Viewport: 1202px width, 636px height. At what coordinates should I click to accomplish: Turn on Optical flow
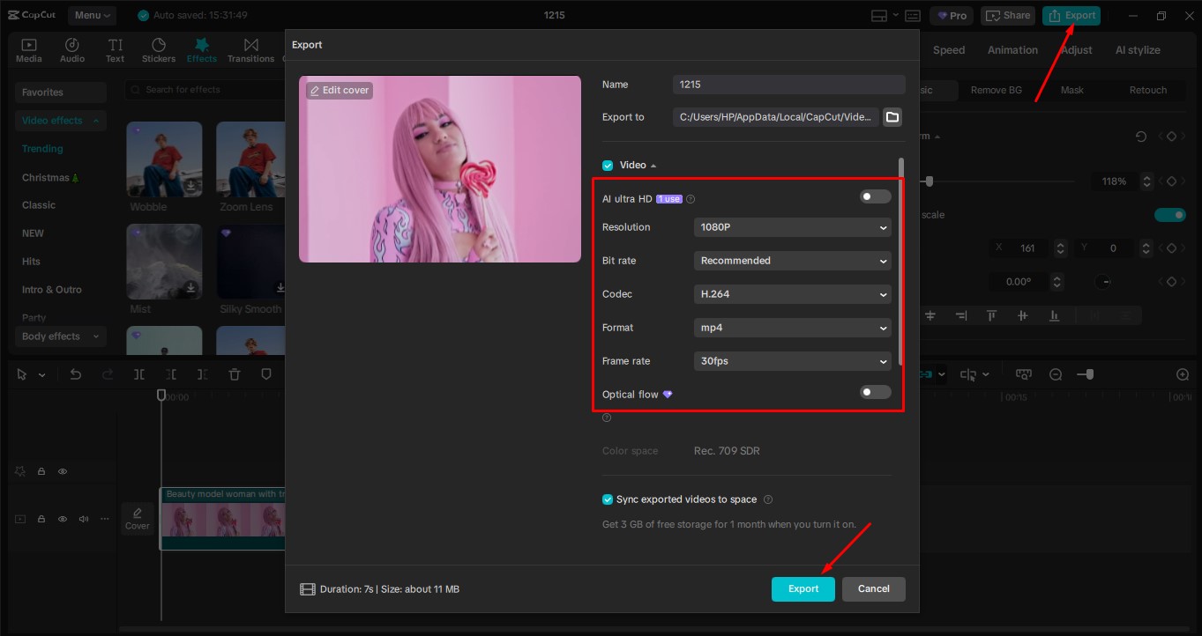tap(874, 392)
